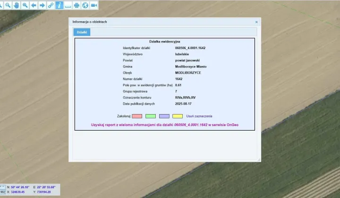Image resolution: width=340 pixels, height=198 pixels.
Task: Color the parcel with red swatch
Action: pyautogui.click(x=137, y=116)
